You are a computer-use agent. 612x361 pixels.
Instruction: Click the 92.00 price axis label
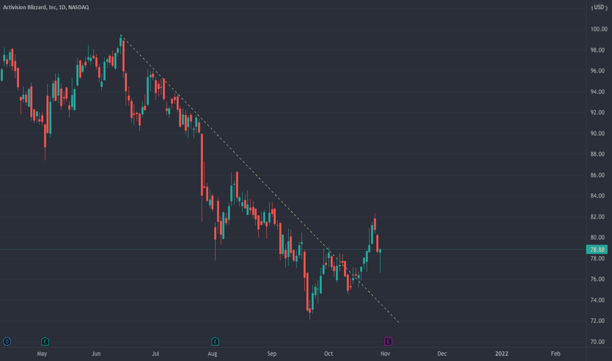(x=598, y=112)
